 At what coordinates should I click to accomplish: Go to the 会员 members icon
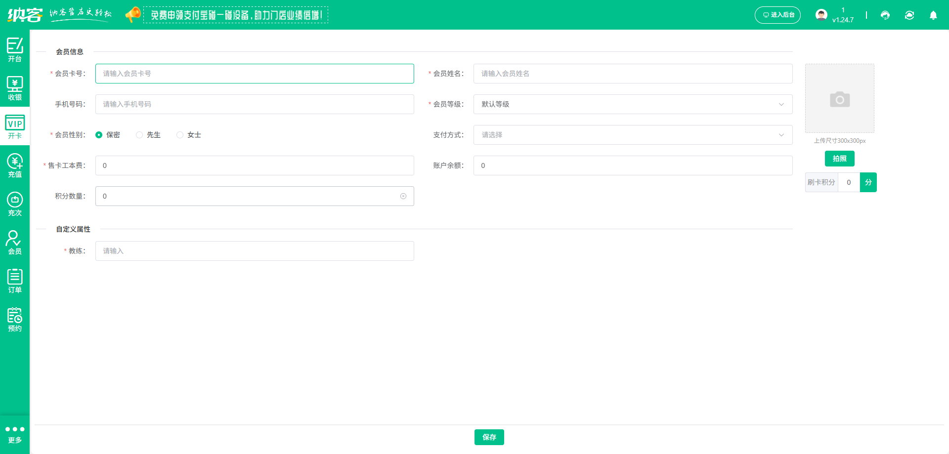coord(15,242)
